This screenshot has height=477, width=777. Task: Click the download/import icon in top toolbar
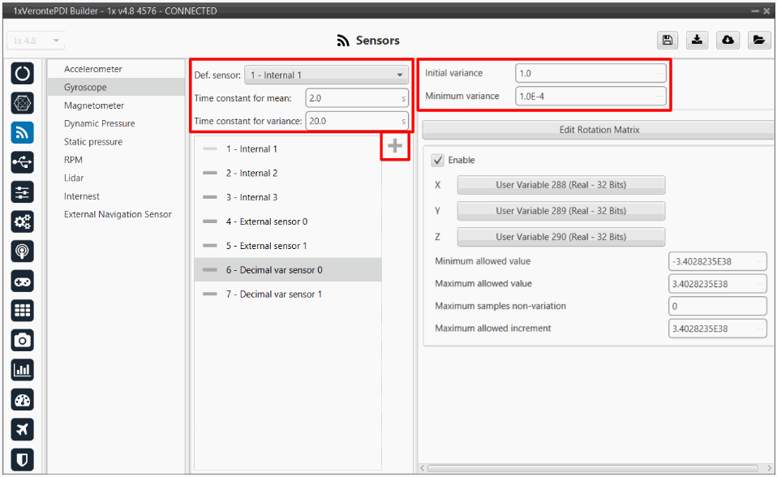point(697,41)
